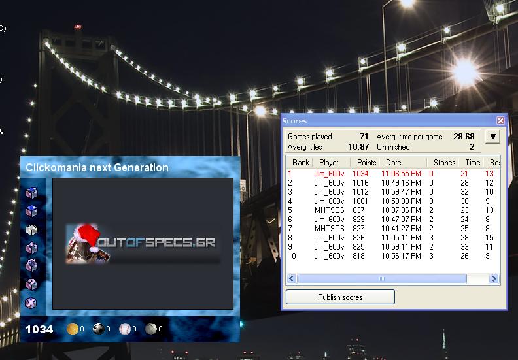The width and height of the screenshot is (518, 360).
Task: Sort by the Points column header
Action: click(366, 162)
